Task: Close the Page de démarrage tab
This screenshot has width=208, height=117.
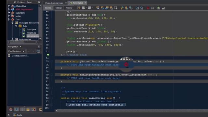Action: [x=66, y=3]
